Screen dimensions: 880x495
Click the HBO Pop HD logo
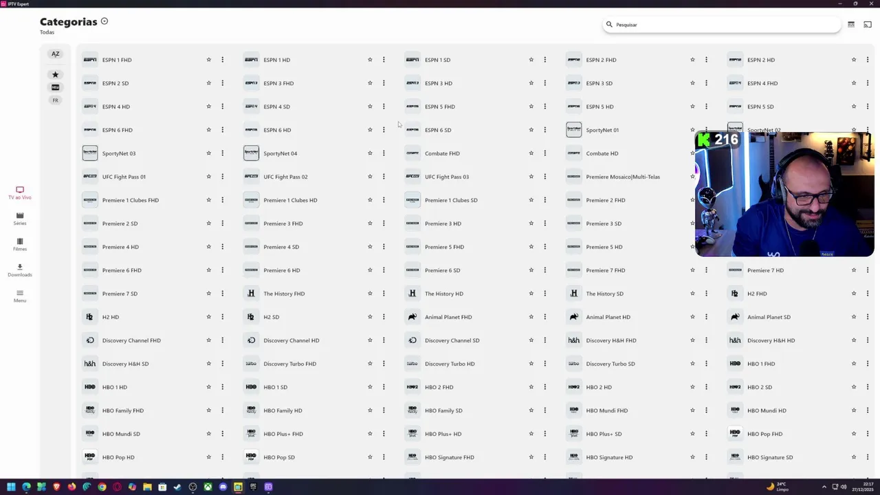coord(90,457)
